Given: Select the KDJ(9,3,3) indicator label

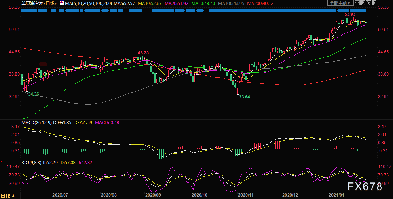Looking at the screenshot, I should pos(31,163).
